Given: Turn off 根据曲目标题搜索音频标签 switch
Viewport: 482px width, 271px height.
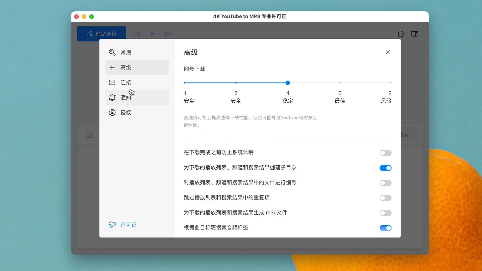Looking at the screenshot, I should pyautogui.click(x=385, y=228).
